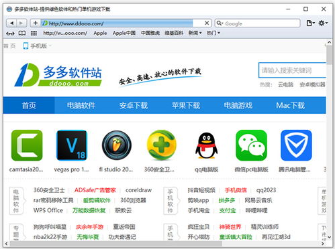This screenshot has width=335, height=249.
Task: Open the Apple bookmark link
Action: coord(100,33)
